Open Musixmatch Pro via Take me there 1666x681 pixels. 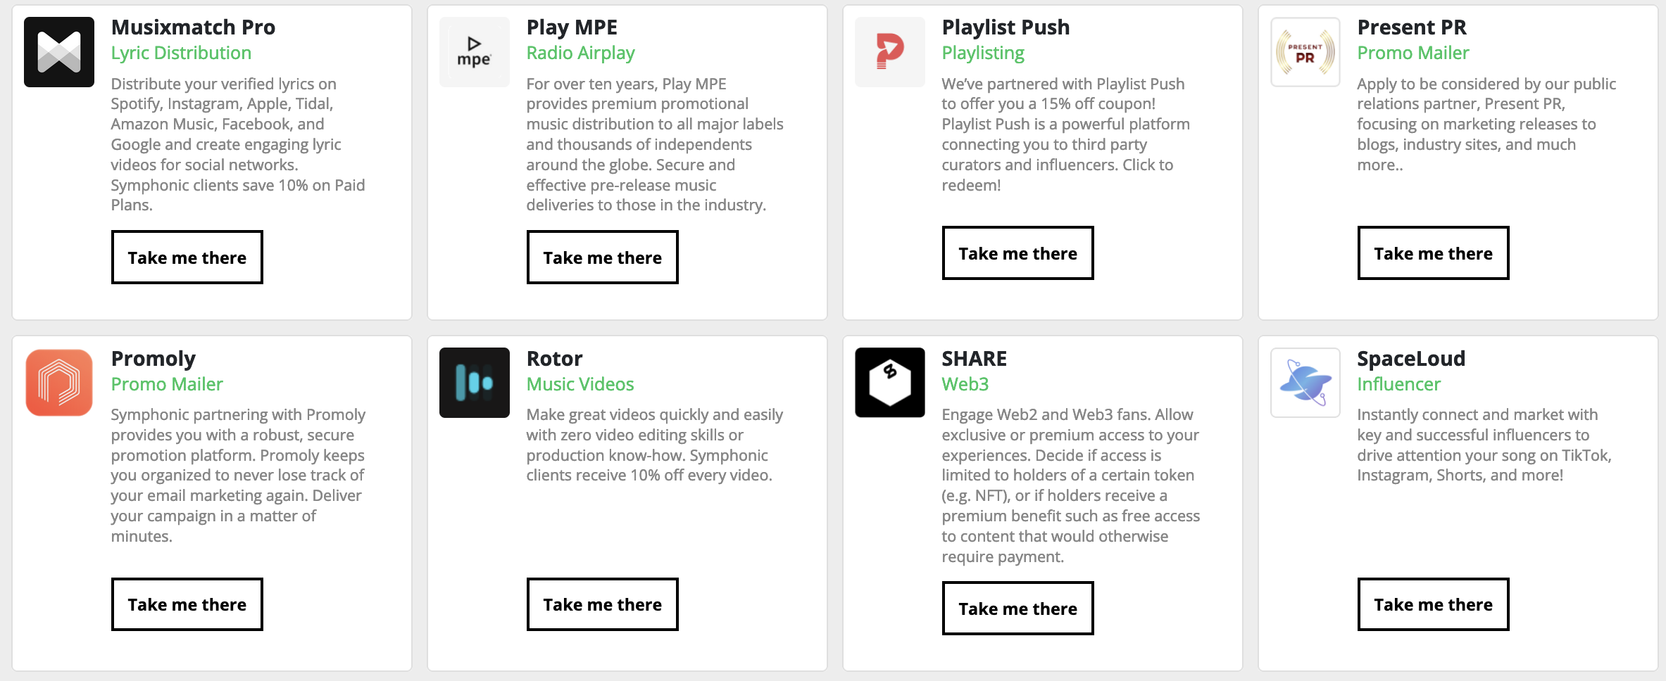click(187, 257)
